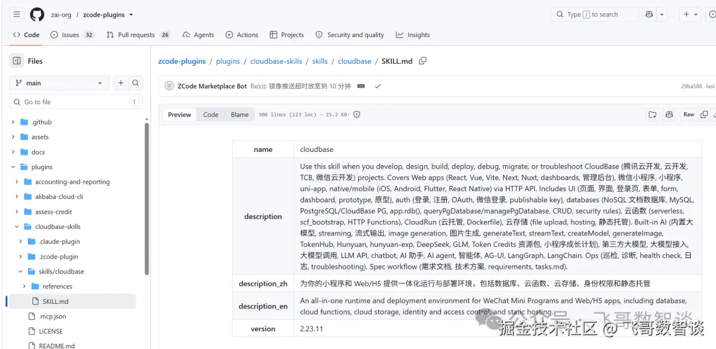Open the create new dropdown caret
The image size is (716, 349).
696,15
